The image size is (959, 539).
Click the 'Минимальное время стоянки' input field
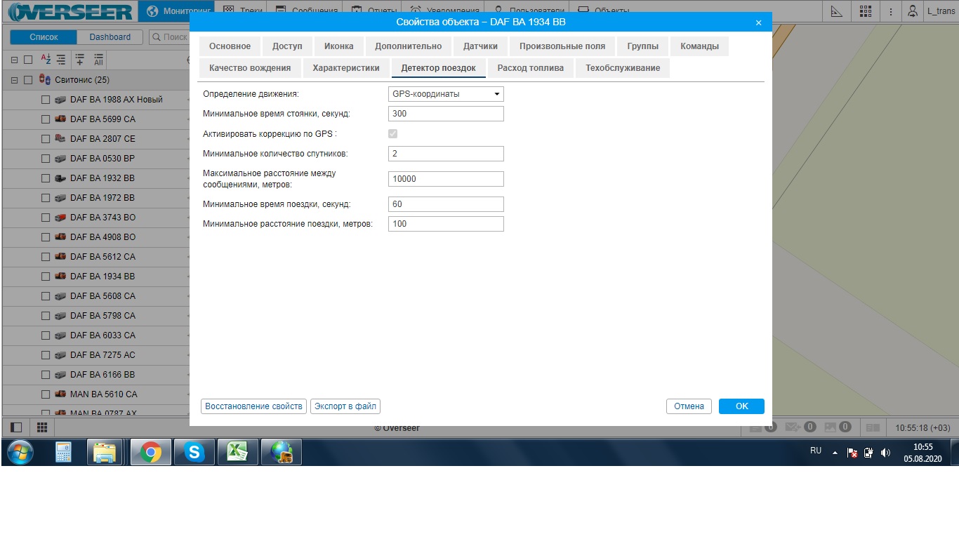tap(446, 114)
